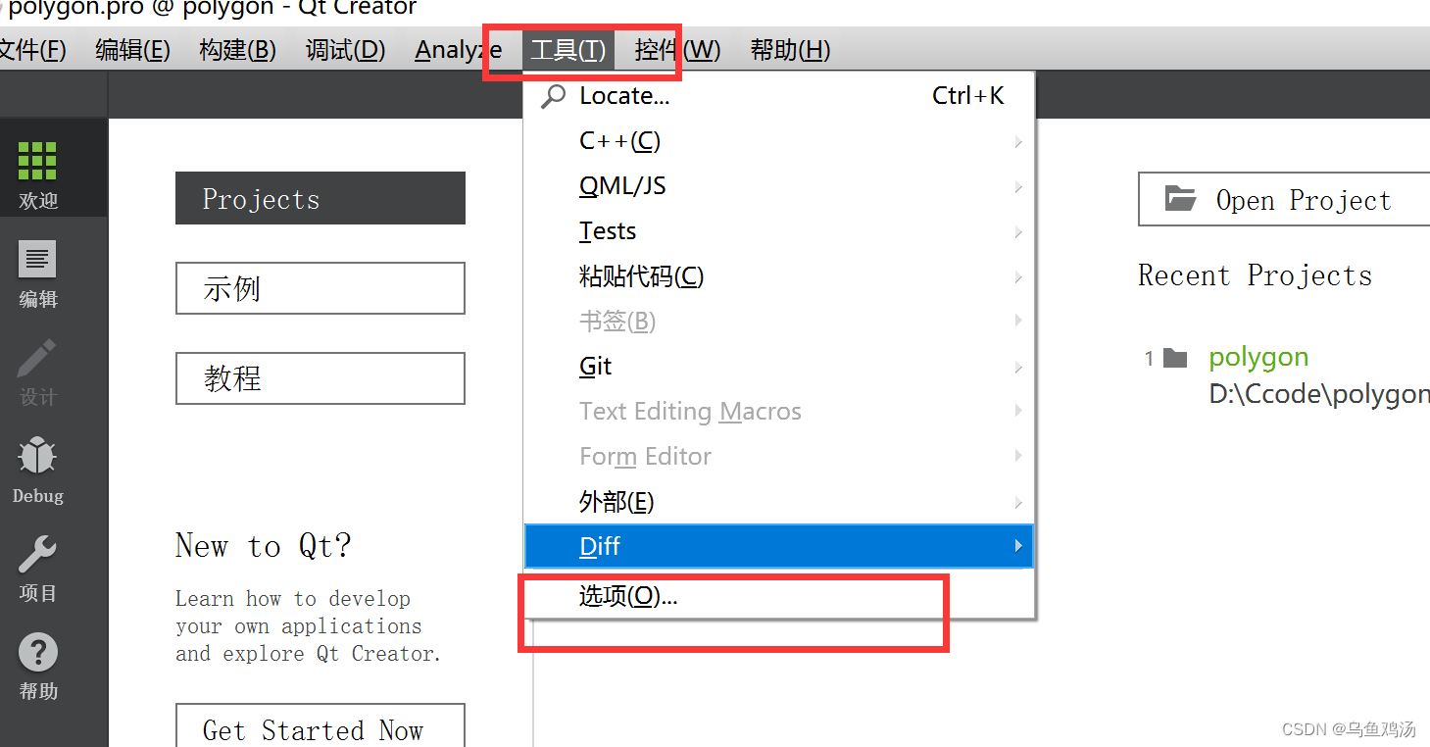Open the Debug mode bug icon
The width and height of the screenshot is (1430, 747).
coord(37,457)
